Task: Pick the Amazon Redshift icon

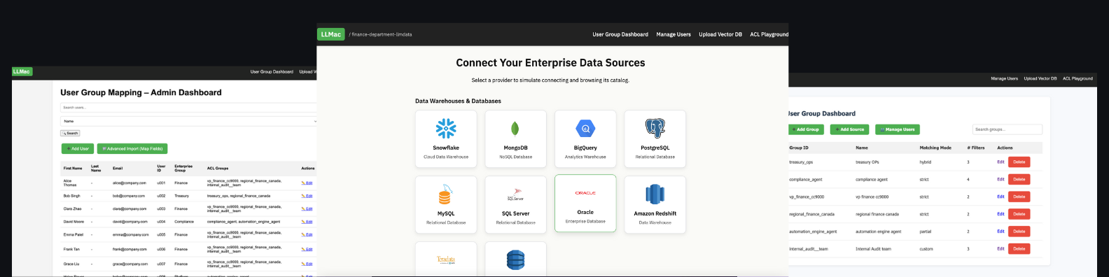Action: click(655, 194)
